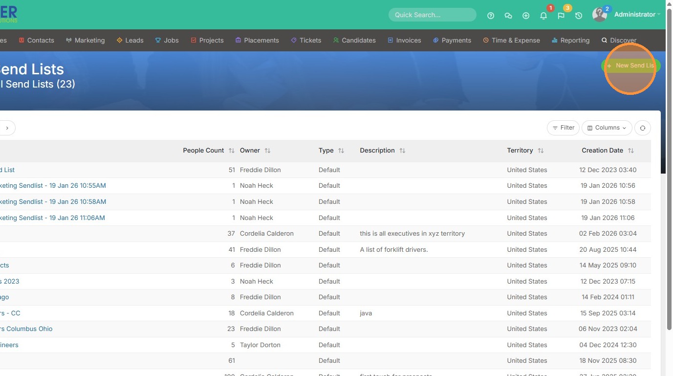673x376 pixels.
Task: Open the list ending in Columbus Ohio
Action: 26,329
